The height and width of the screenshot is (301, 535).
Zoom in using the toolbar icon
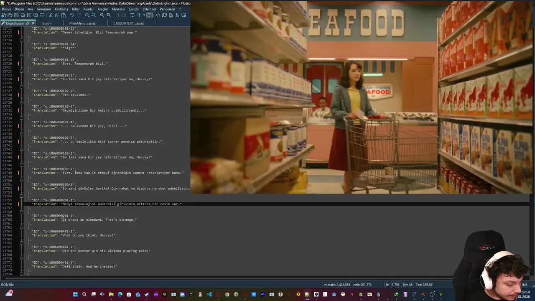pyautogui.click(x=102, y=15)
